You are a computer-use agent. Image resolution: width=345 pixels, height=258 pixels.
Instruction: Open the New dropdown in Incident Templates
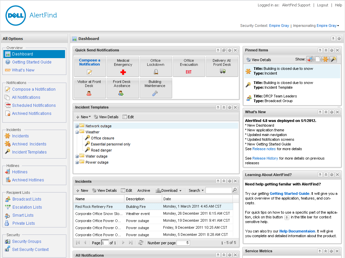pos(84,117)
